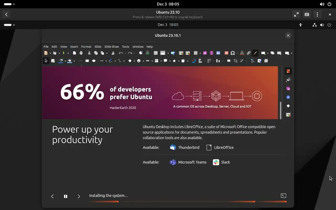Image resolution: width=336 pixels, height=210 pixels.
Task: Open the keyboard shortcuts button in Boxes header
Action: 307,14
